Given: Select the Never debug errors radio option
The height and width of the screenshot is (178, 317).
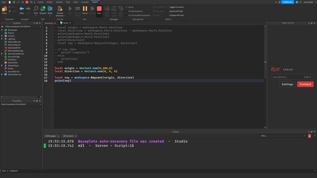Looking at the screenshot, I should pos(127,7).
